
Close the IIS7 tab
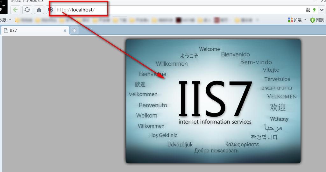click(65, 31)
